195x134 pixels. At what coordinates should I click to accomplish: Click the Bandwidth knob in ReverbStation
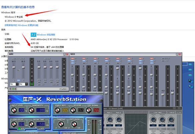point(31,110)
